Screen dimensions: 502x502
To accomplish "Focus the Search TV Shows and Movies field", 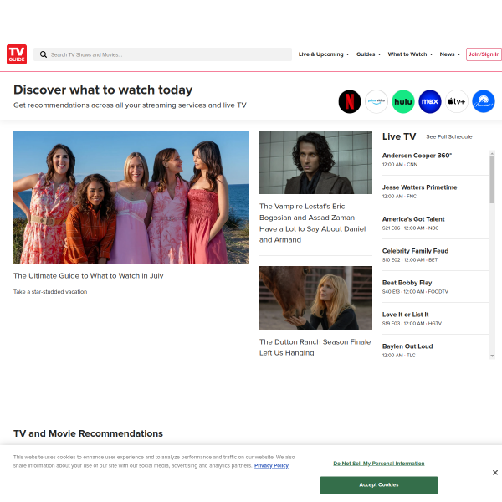I will point(162,54).
